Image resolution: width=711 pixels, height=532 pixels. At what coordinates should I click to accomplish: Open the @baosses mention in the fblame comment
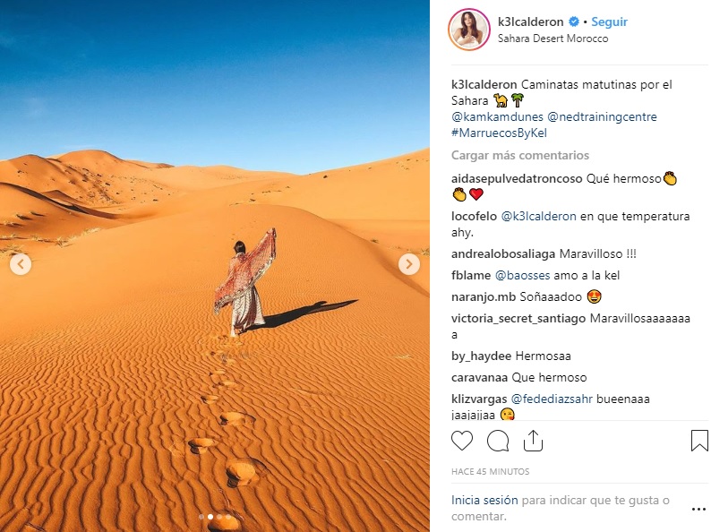point(522,275)
